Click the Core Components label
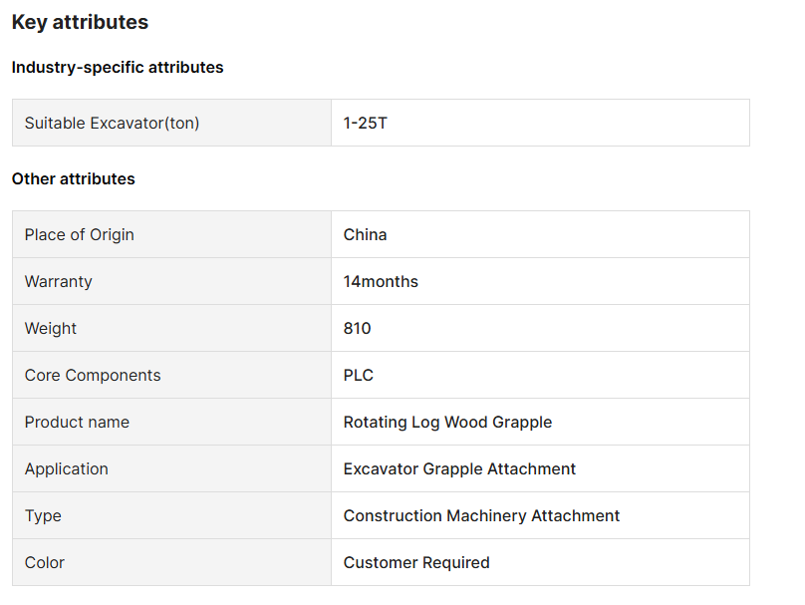Screen dimensions: 805x605 92,376
